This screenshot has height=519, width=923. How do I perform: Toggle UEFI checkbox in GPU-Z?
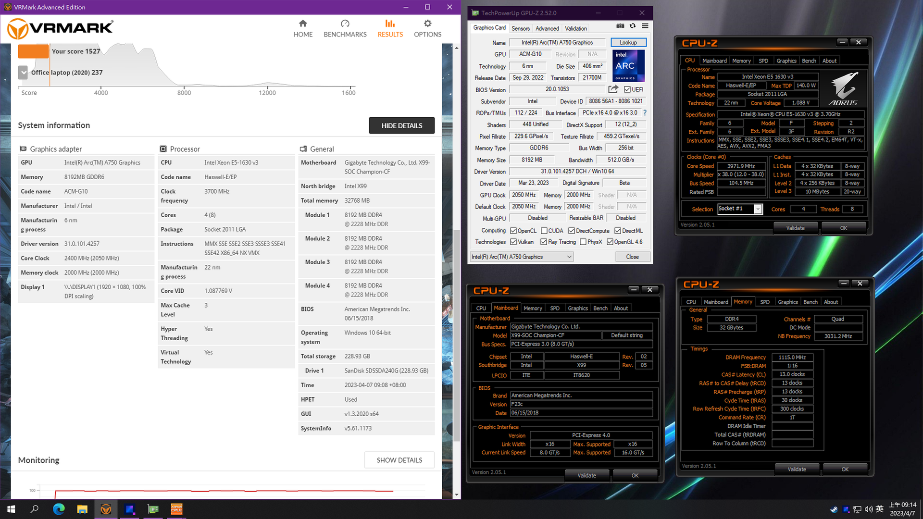pos(627,89)
